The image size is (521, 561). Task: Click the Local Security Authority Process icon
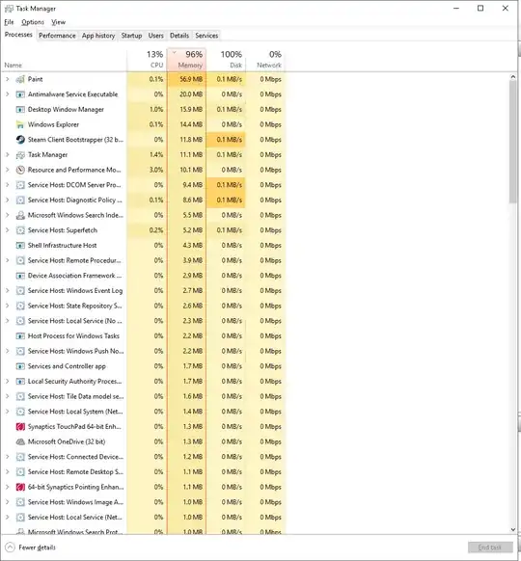[20, 382]
